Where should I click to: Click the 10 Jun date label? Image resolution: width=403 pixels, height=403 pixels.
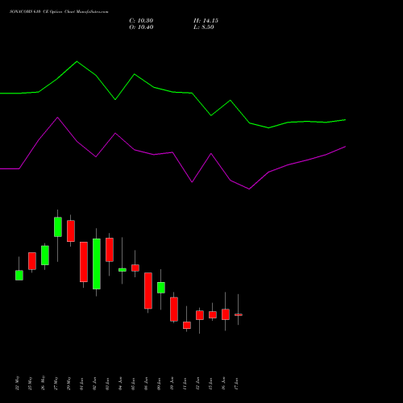click(172, 384)
